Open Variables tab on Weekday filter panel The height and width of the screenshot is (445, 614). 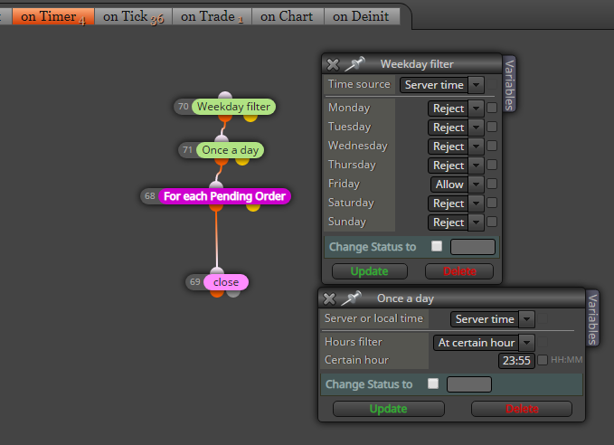(x=509, y=85)
